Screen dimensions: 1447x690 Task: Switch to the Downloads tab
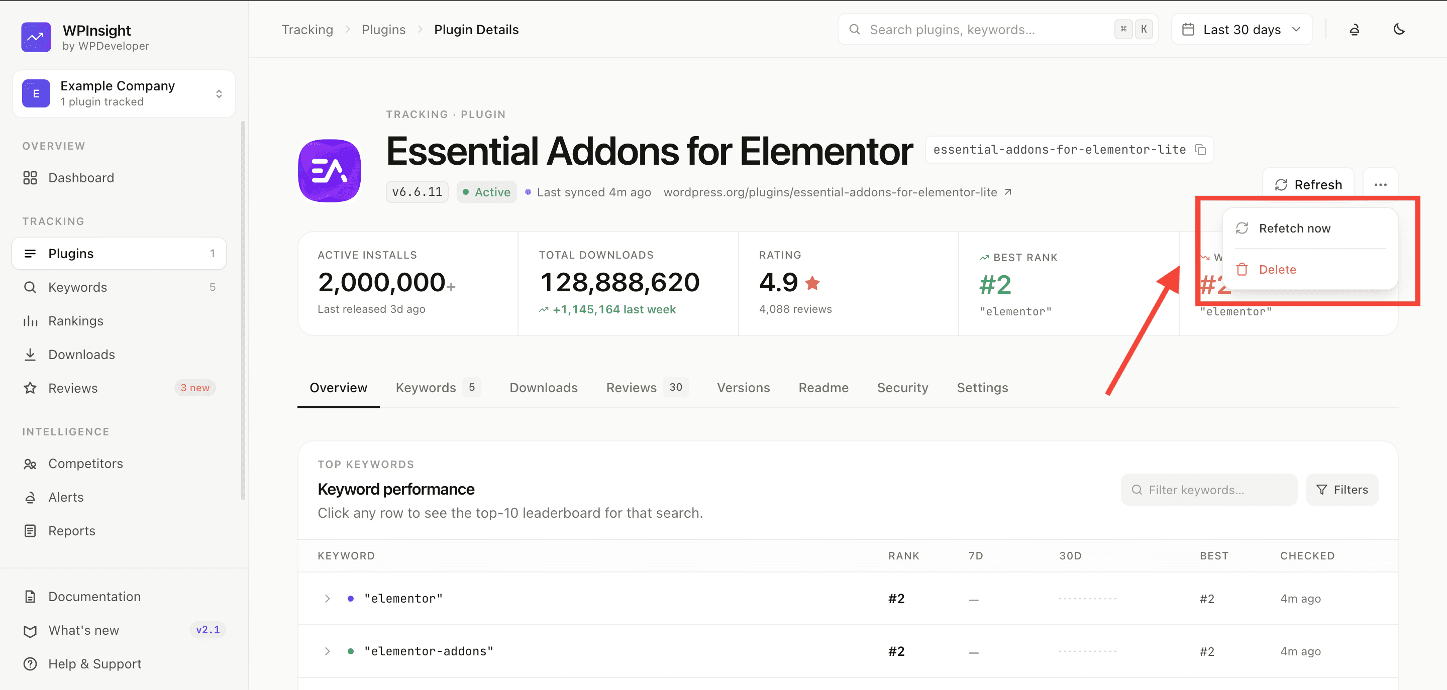[543, 388]
